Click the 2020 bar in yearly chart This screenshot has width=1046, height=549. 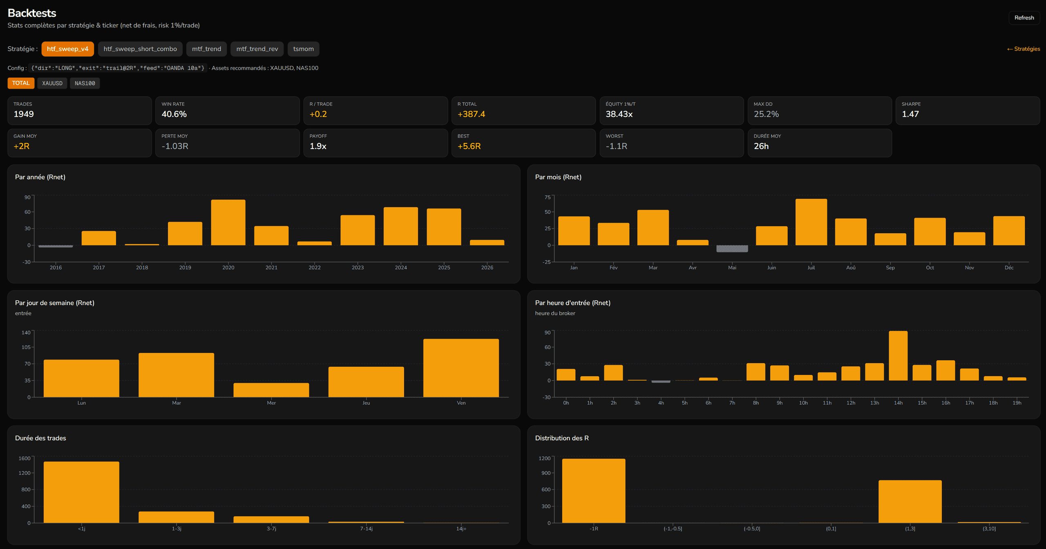pos(228,222)
